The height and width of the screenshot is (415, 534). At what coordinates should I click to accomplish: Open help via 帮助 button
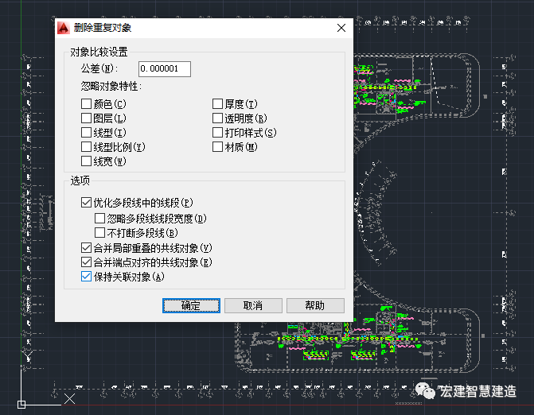pos(315,305)
